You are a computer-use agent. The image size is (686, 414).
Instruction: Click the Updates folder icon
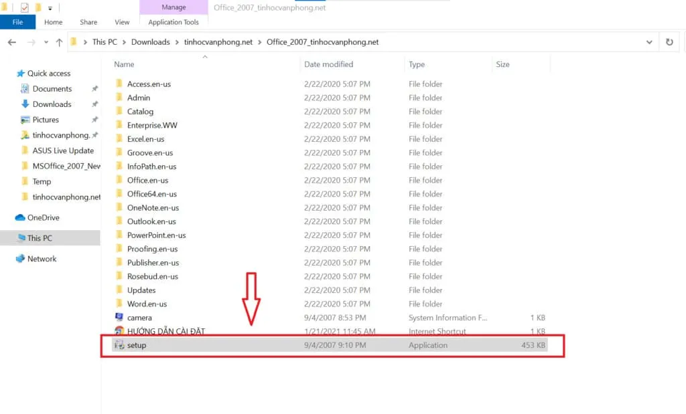pyautogui.click(x=119, y=290)
